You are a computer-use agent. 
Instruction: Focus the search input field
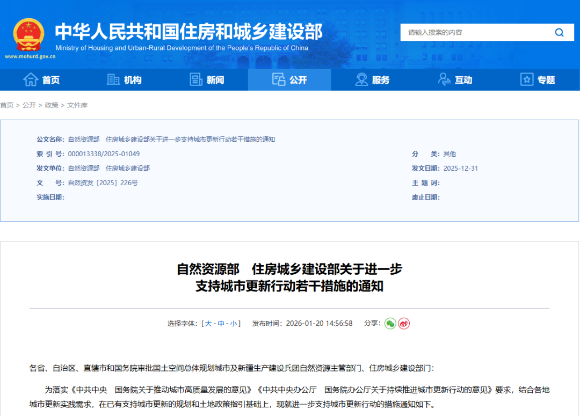click(473, 32)
